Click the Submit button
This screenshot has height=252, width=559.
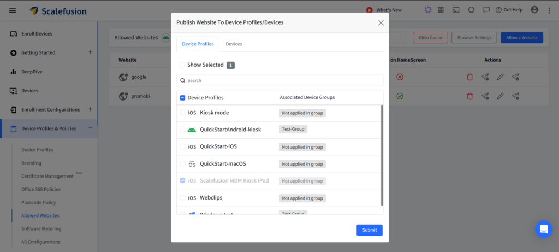coord(370,230)
